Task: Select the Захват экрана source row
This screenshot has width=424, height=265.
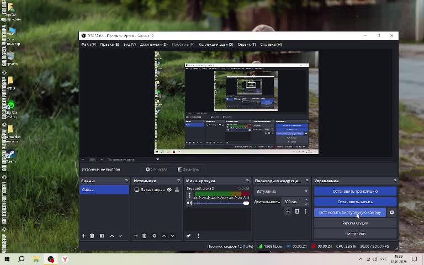Action: (x=156, y=190)
